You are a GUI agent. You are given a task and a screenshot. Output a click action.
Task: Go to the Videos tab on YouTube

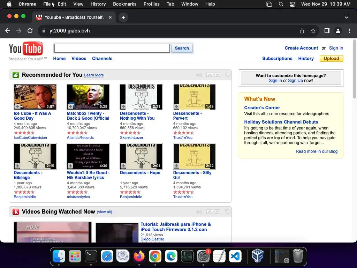79,59
